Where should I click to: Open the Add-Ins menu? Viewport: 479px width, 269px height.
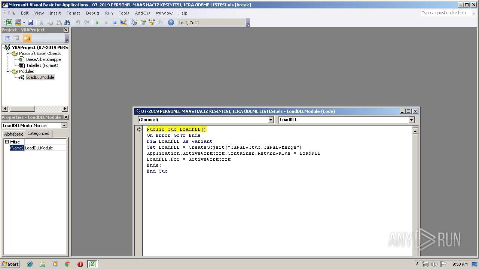142,13
